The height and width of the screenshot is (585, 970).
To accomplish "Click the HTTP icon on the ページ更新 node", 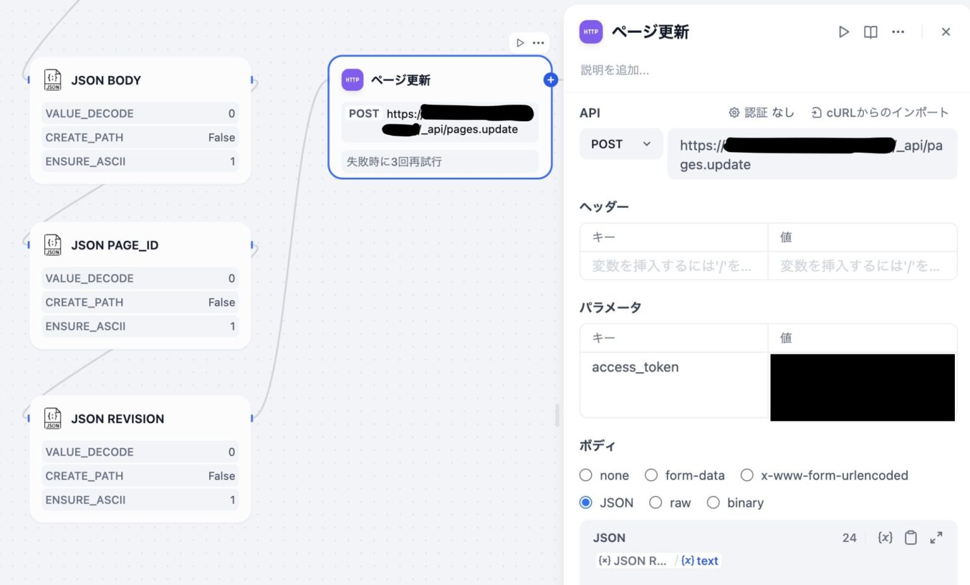I will [x=352, y=80].
